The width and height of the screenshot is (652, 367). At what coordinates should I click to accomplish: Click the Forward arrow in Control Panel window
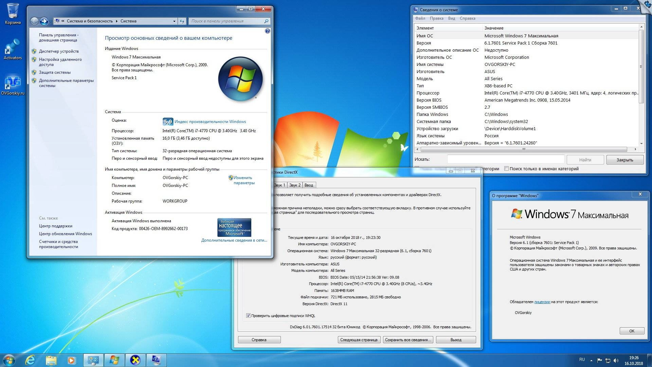point(44,21)
